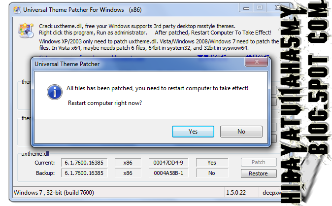Close the Universal Theme Patcher dialog
Viewport: 332px width, 206px height.
point(257,62)
